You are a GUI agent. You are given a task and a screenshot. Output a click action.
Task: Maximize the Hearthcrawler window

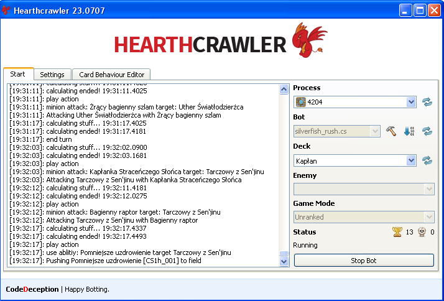click(x=420, y=11)
